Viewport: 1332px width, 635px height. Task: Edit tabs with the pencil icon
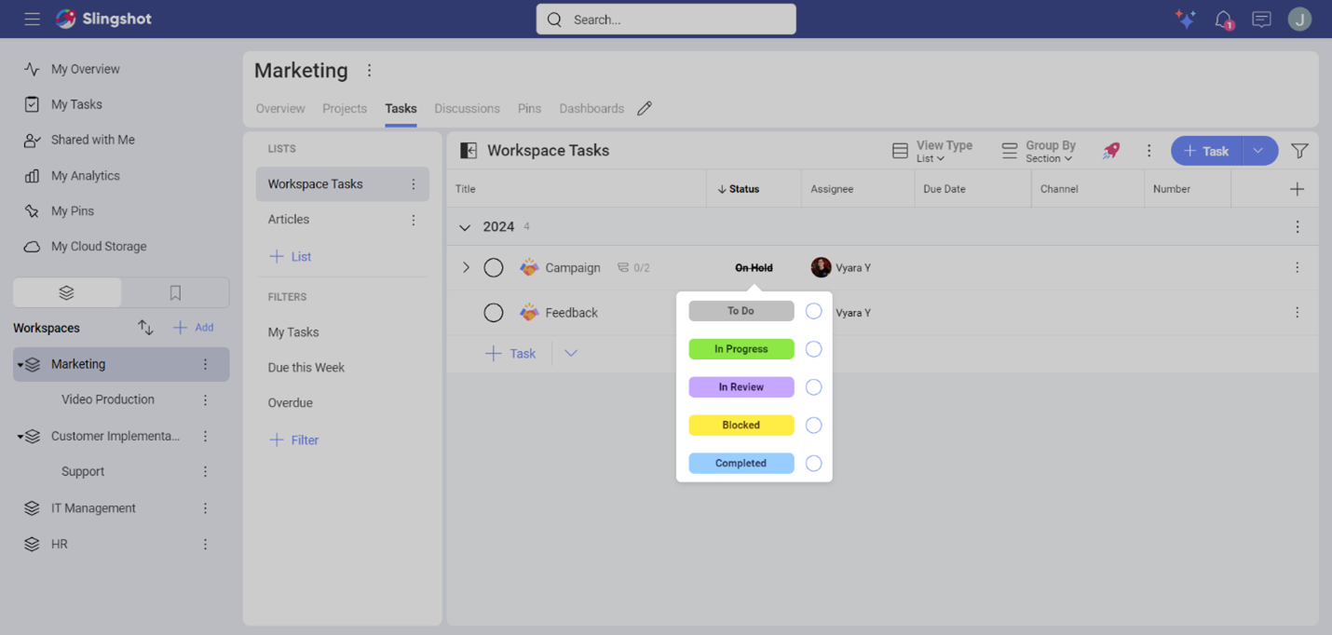click(645, 108)
